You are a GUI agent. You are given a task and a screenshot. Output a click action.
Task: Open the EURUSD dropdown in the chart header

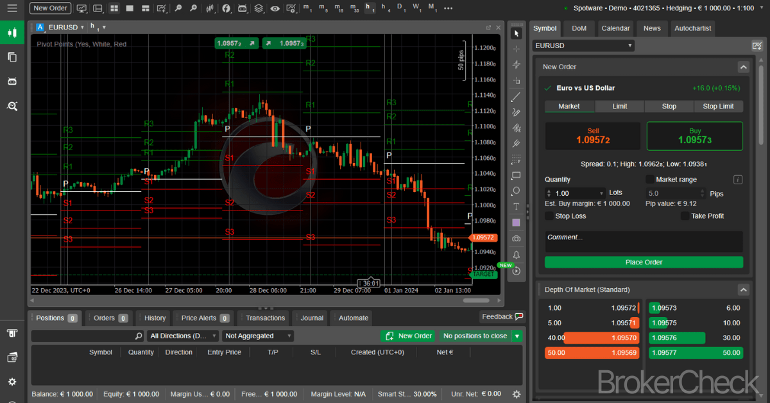pos(67,28)
